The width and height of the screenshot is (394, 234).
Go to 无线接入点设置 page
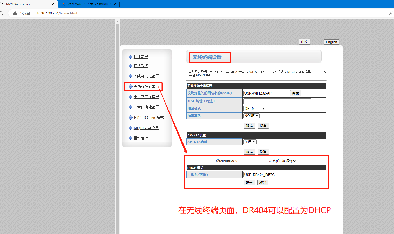coord(146,76)
